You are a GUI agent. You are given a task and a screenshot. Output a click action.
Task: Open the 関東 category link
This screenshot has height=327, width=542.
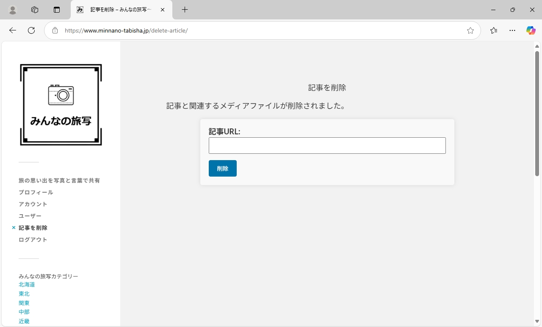click(24, 303)
